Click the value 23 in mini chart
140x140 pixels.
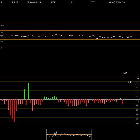pos(90,136)
